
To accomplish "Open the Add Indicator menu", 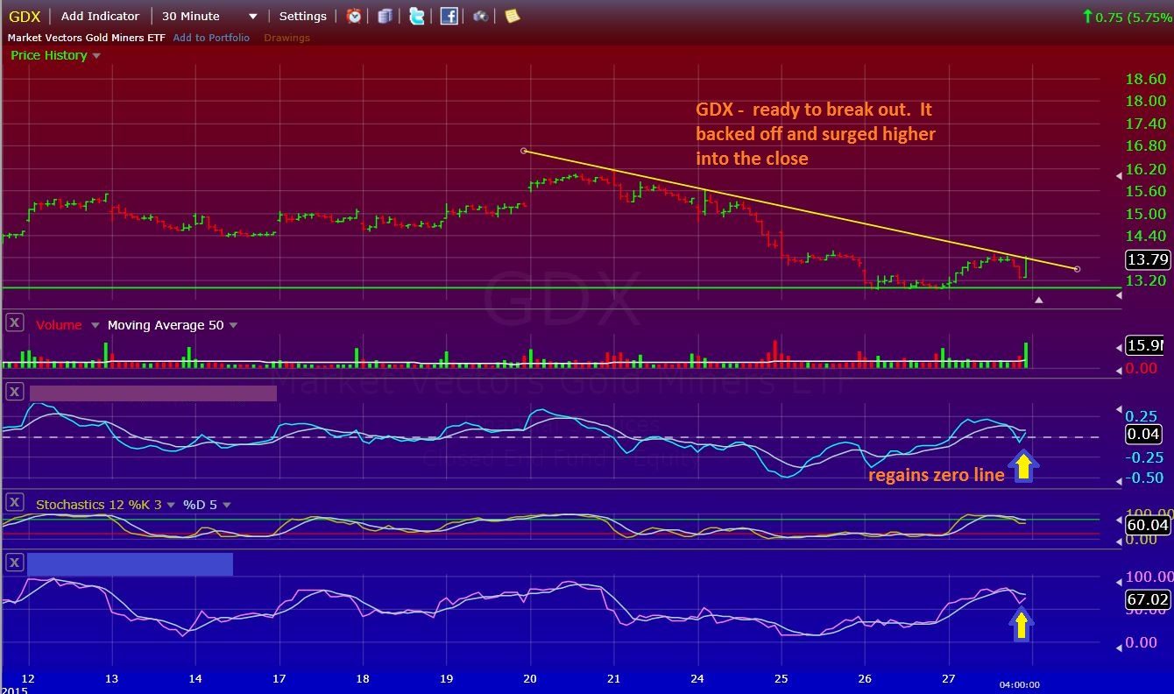I will 100,16.
